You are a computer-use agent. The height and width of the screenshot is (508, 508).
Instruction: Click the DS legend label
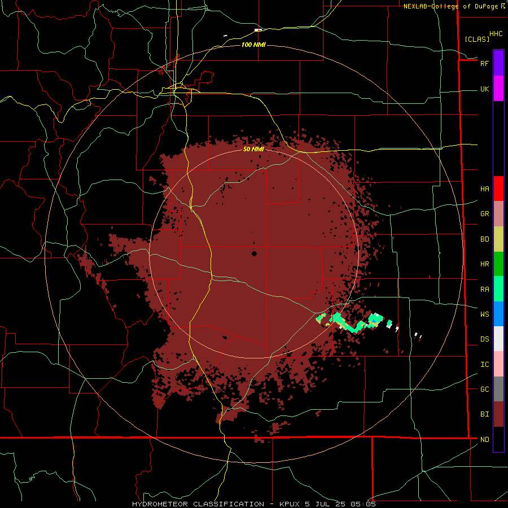click(484, 339)
